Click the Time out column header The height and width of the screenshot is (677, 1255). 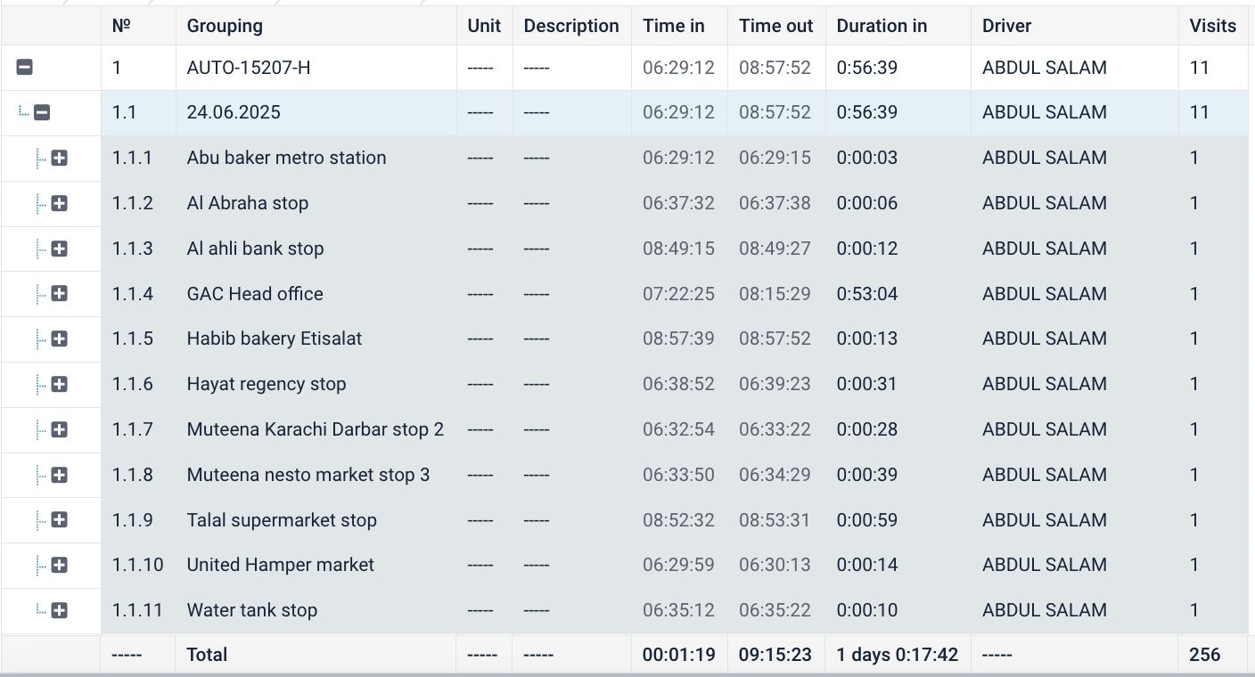tap(775, 26)
